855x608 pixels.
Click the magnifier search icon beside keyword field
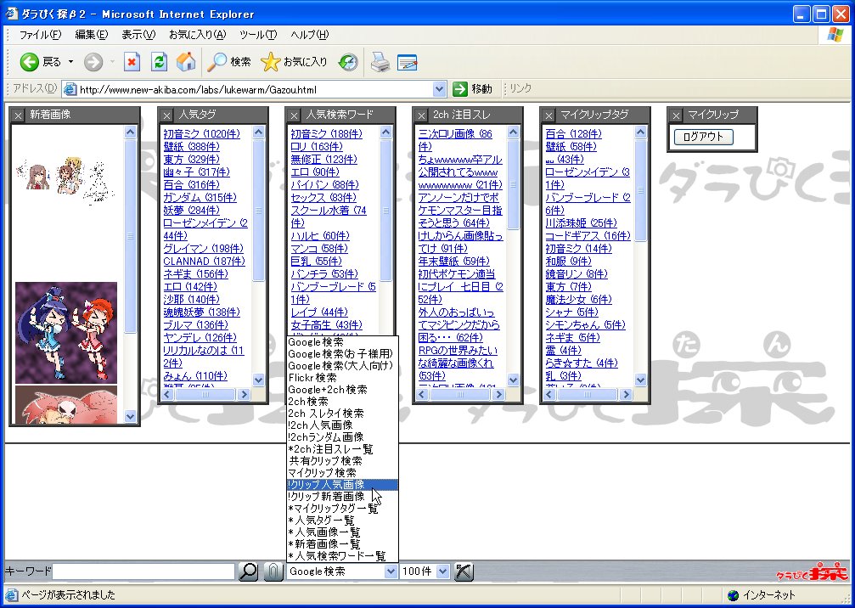click(248, 571)
